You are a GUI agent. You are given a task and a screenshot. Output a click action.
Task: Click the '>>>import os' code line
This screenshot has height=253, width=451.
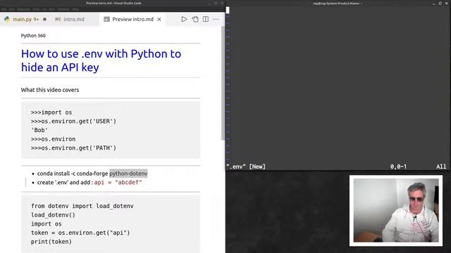(x=51, y=112)
